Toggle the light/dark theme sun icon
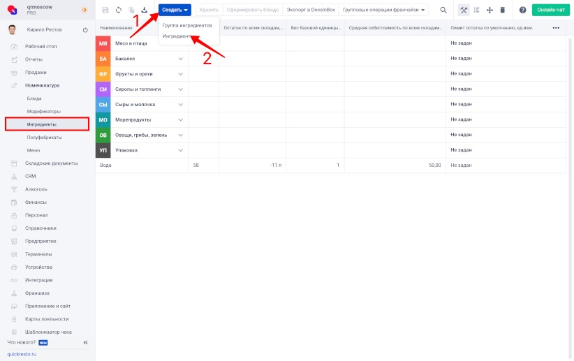574x361 pixels. click(x=84, y=10)
